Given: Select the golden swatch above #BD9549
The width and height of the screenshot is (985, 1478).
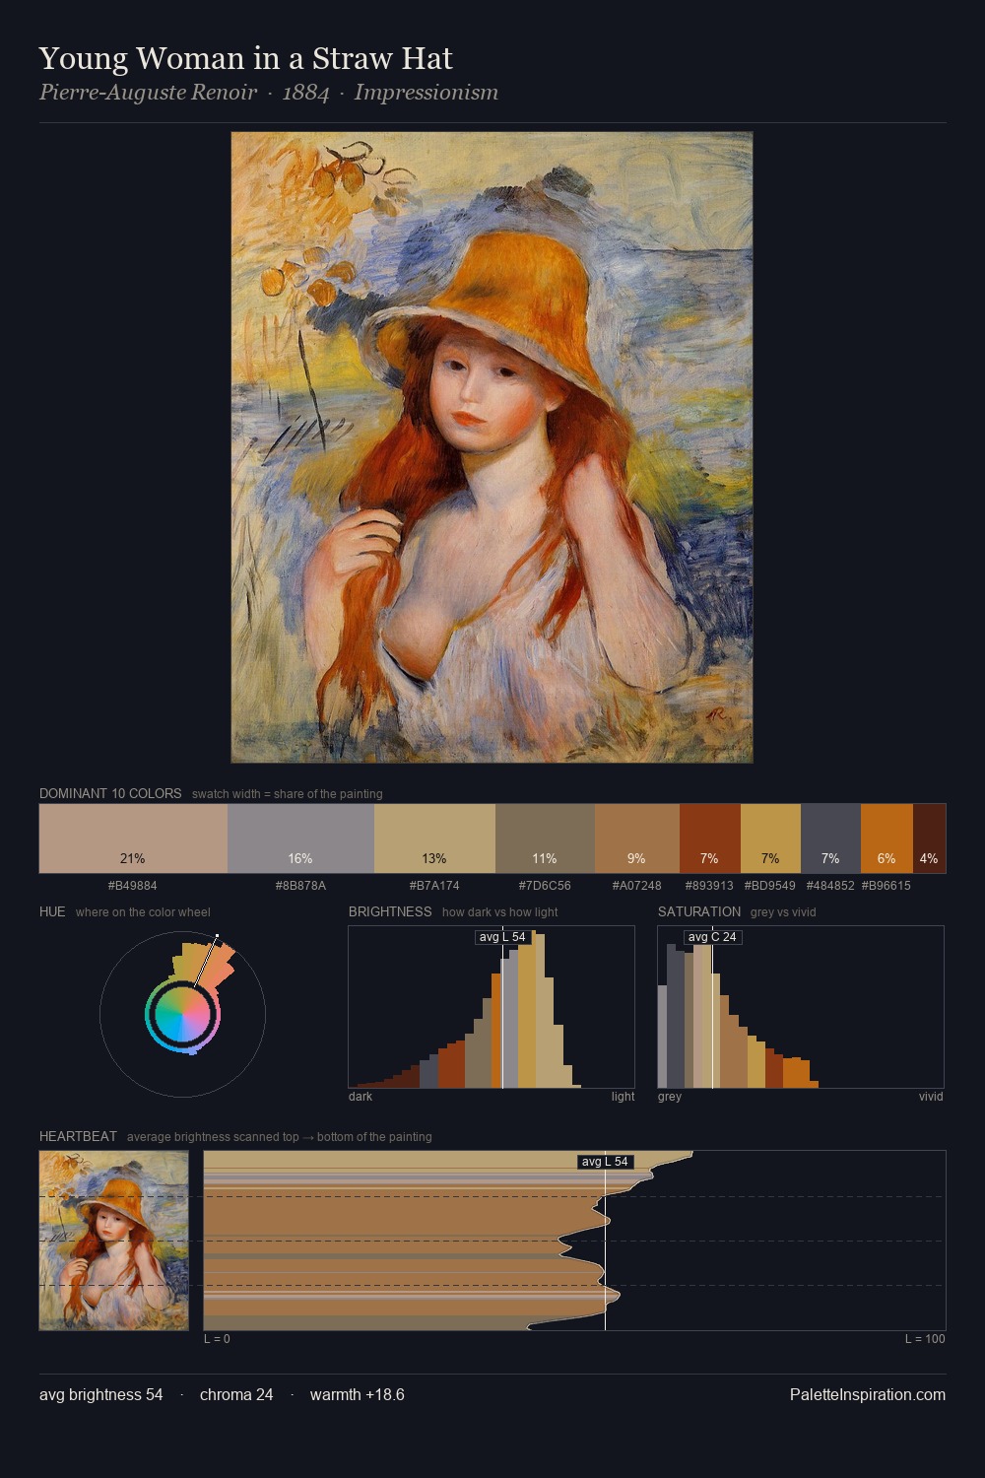Looking at the screenshot, I should pos(770,839).
